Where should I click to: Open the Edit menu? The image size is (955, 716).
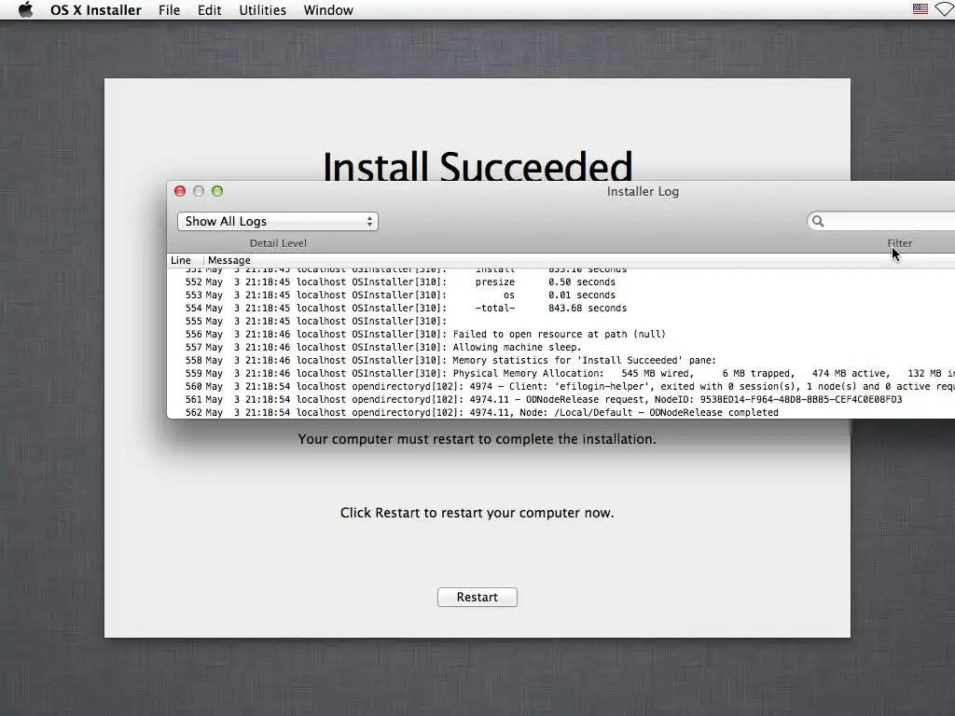pos(210,10)
